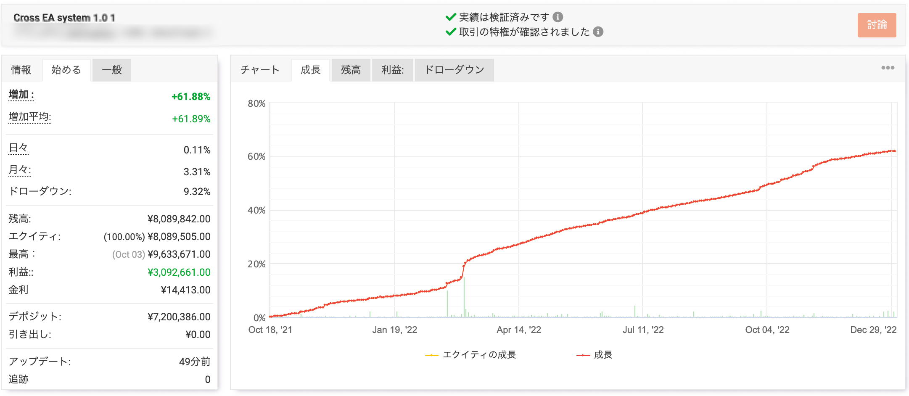
Task: Click the green checkmark for 取引の特権が確認されました
Action: point(451,32)
